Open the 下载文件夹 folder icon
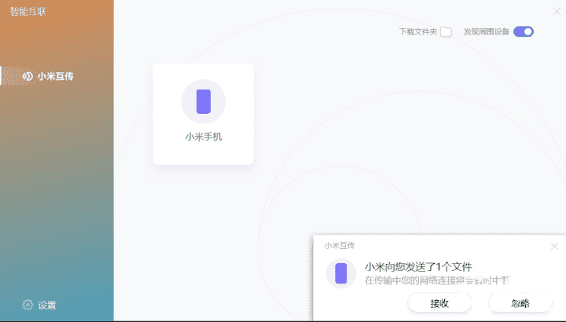 (447, 31)
